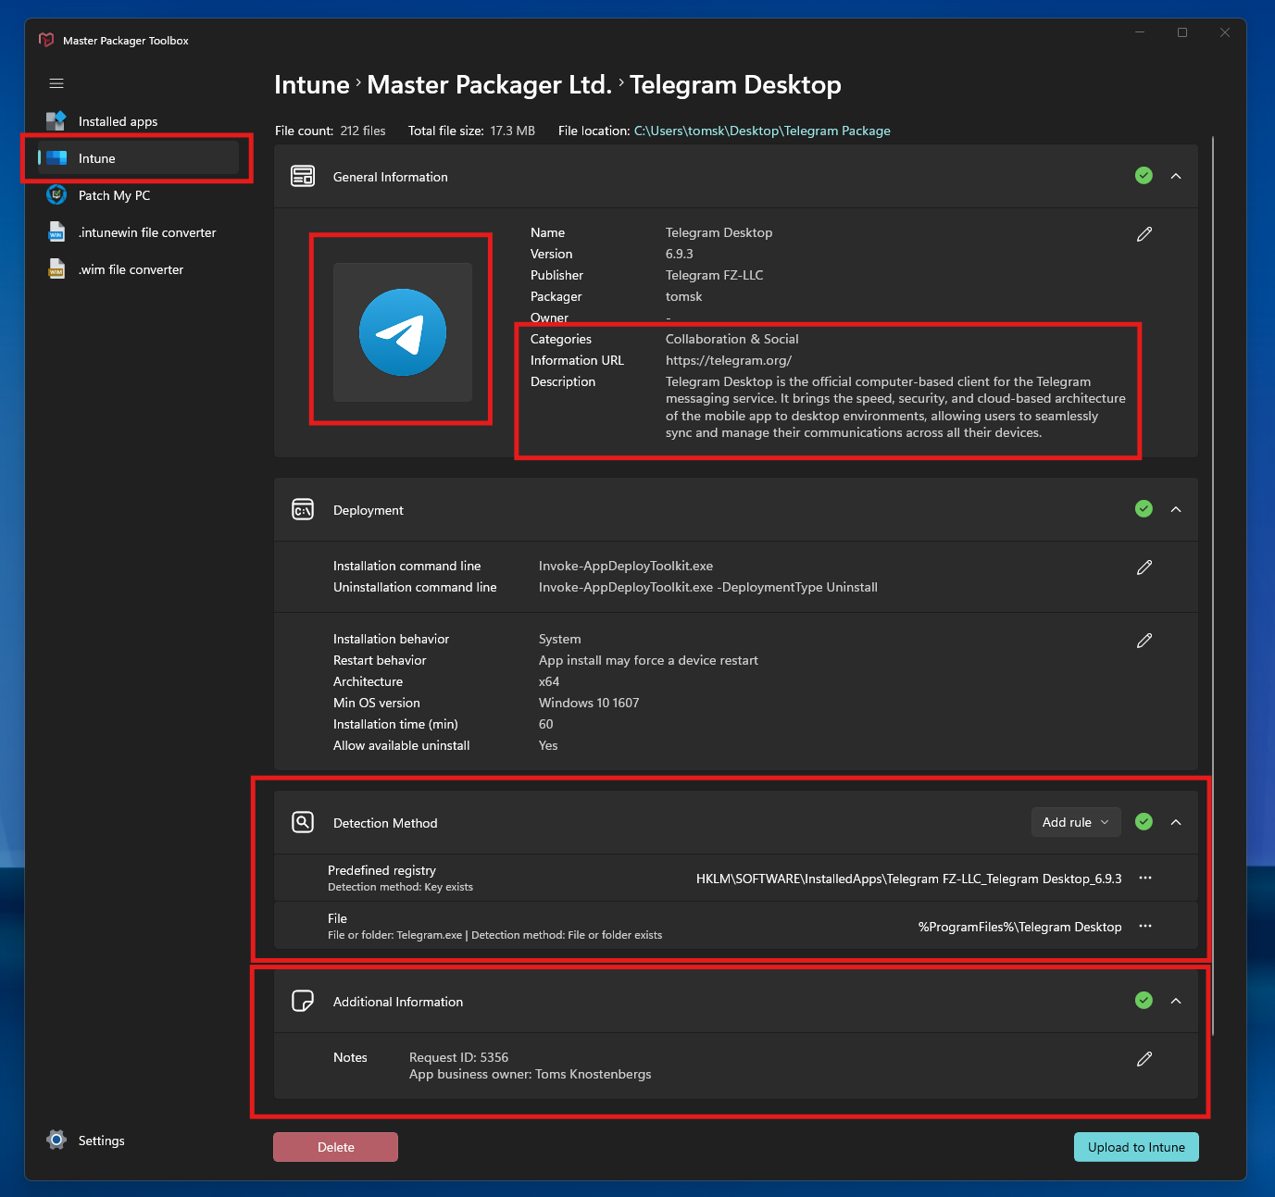Click the 212 files count text
The height and width of the screenshot is (1197, 1275).
(x=363, y=131)
